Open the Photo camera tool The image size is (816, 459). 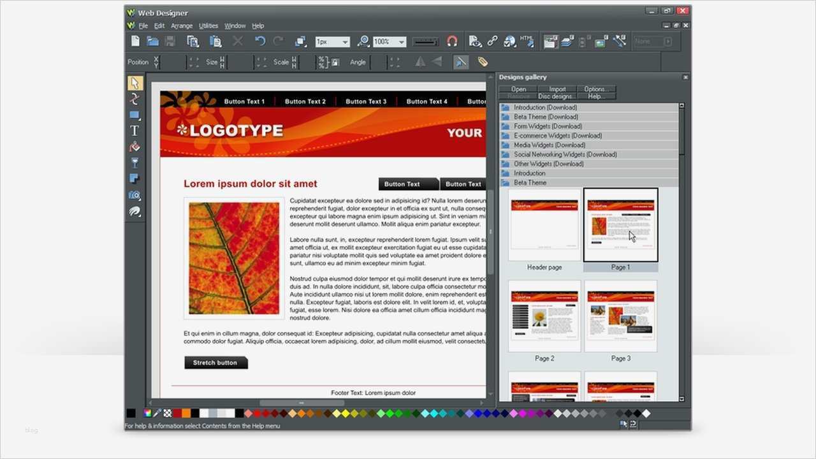pyautogui.click(x=135, y=195)
